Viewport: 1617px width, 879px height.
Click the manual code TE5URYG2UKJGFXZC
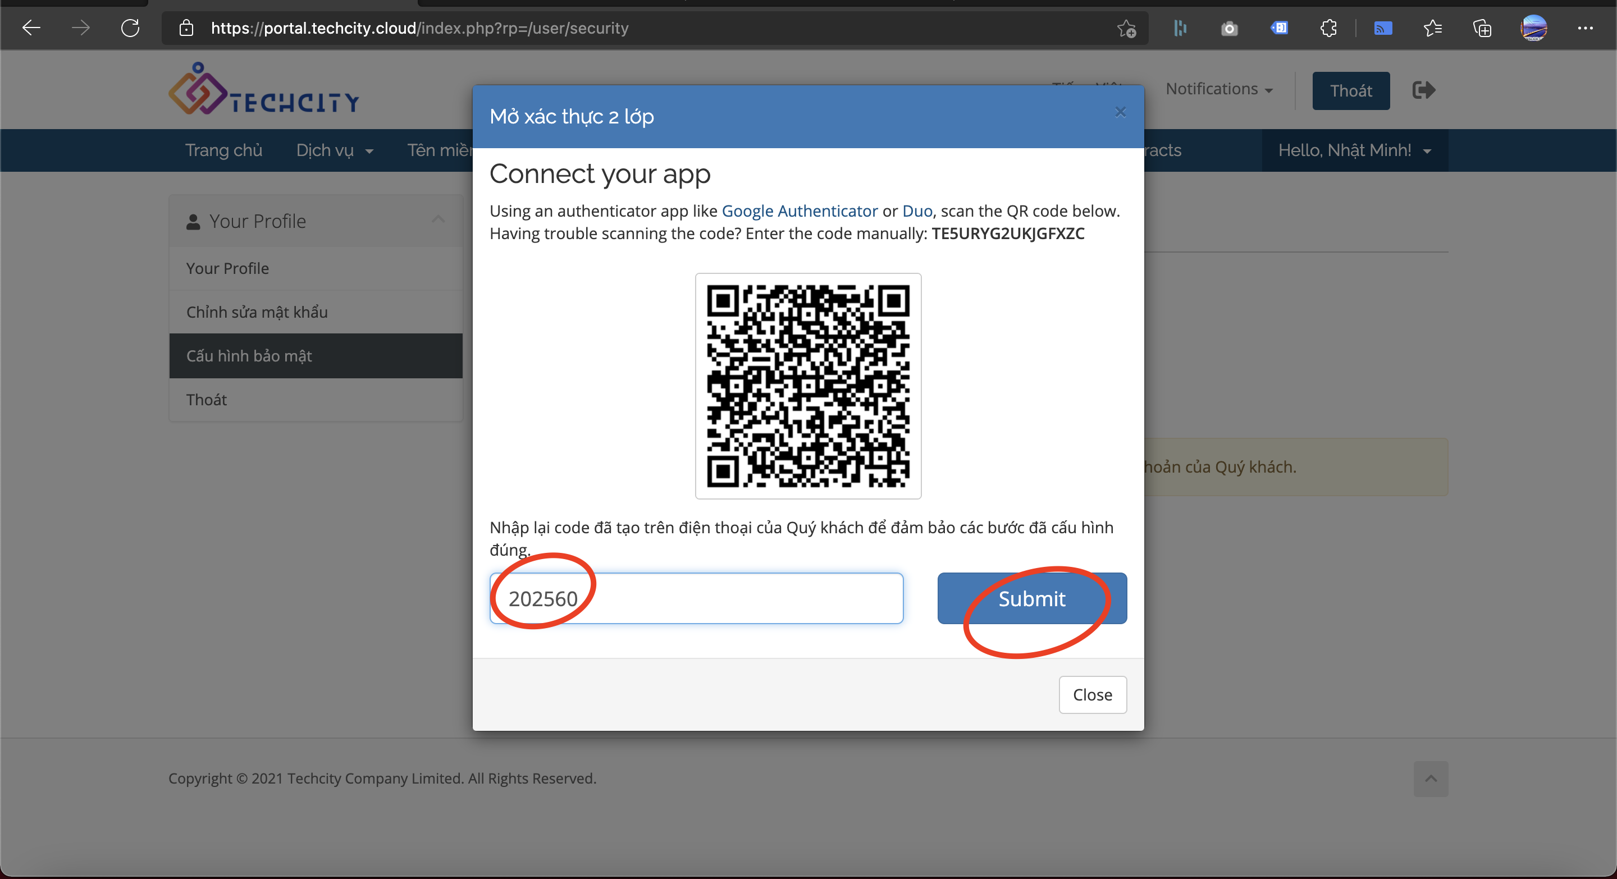click(1007, 234)
